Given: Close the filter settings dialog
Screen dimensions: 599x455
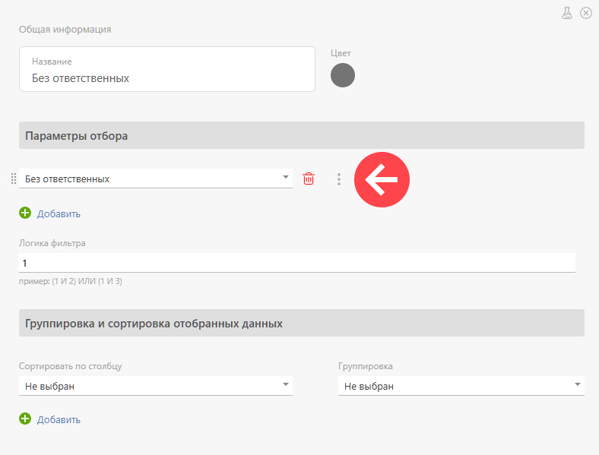Looking at the screenshot, I should [586, 13].
